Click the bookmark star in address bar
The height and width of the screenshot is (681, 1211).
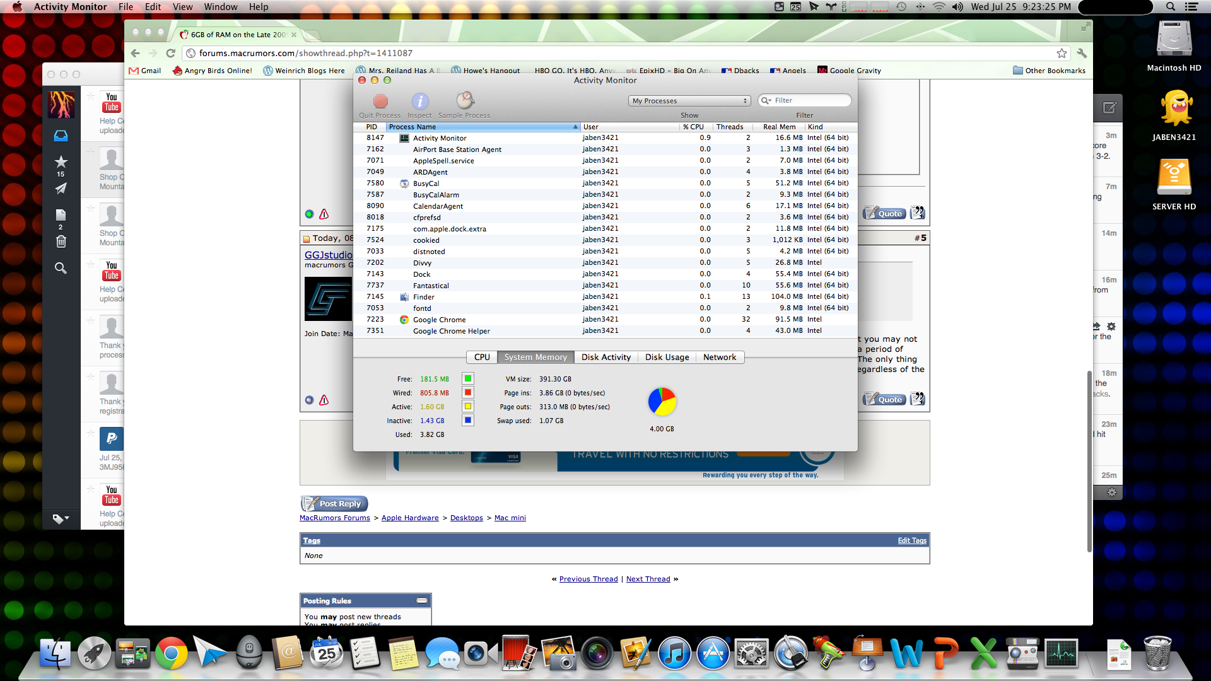1062,53
